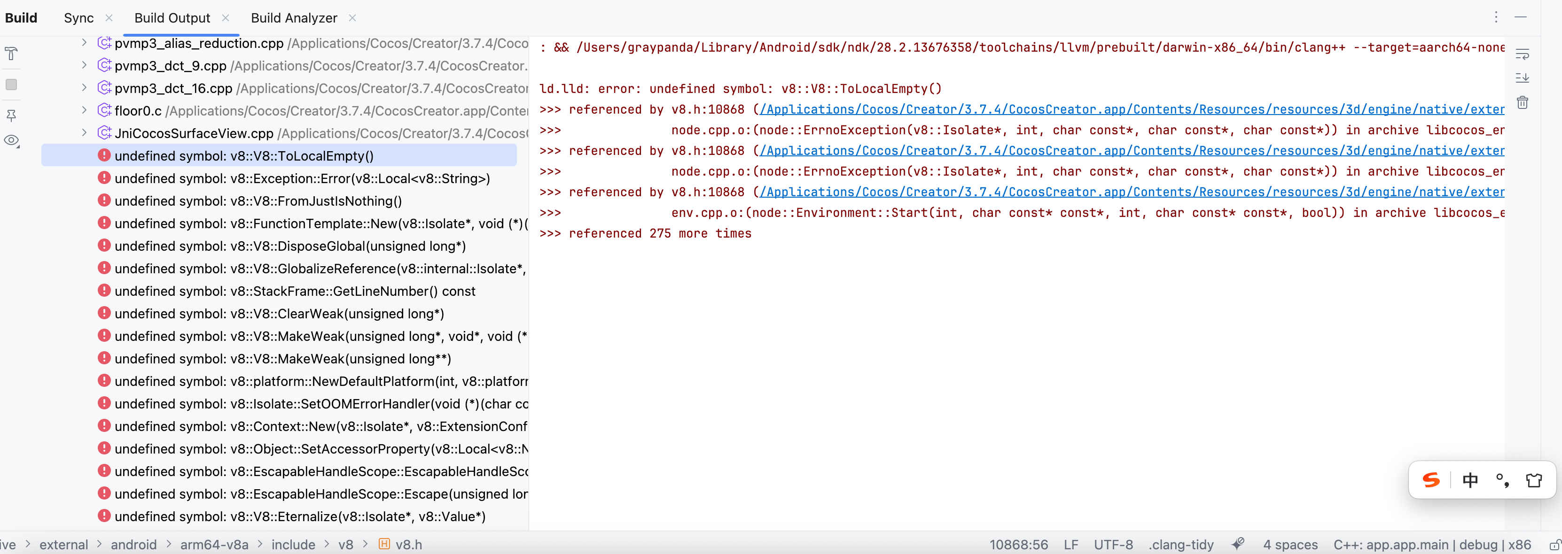This screenshot has height=554, width=1562.
Task: Click scroll to end icon
Action: pyautogui.click(x=1523, y=78)
